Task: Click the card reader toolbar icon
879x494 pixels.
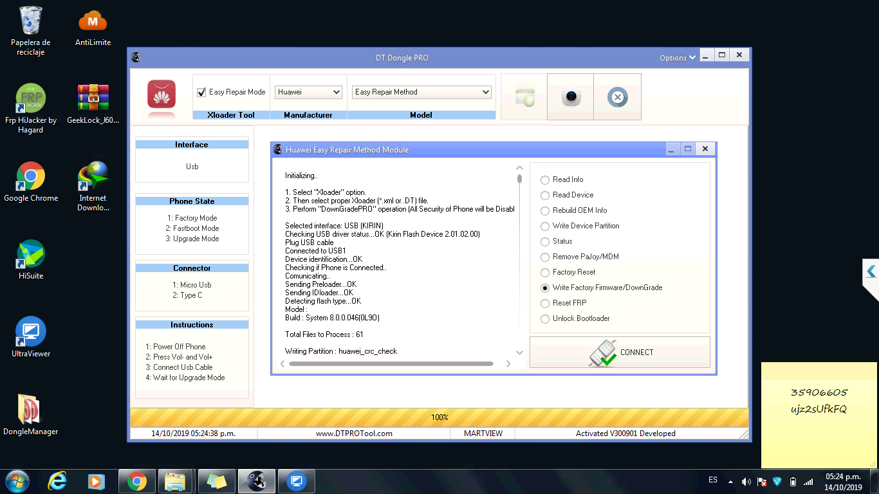Action: [x=524, y=97]
